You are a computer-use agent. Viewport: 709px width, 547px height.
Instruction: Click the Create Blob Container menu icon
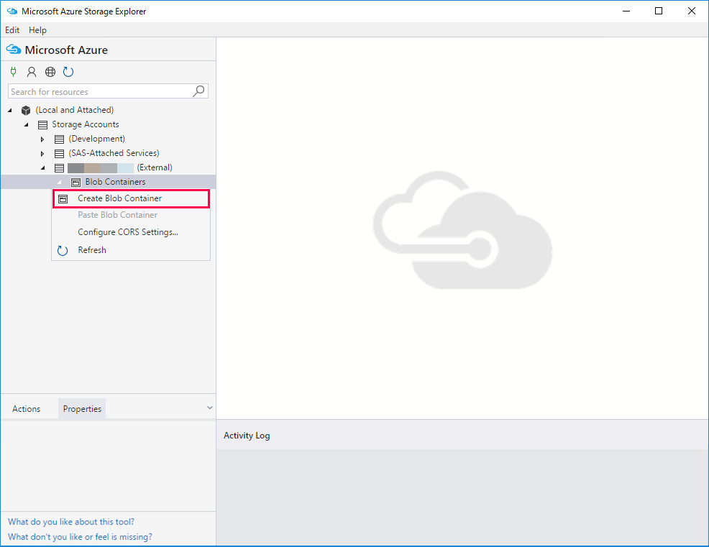(x=63, y=199)
